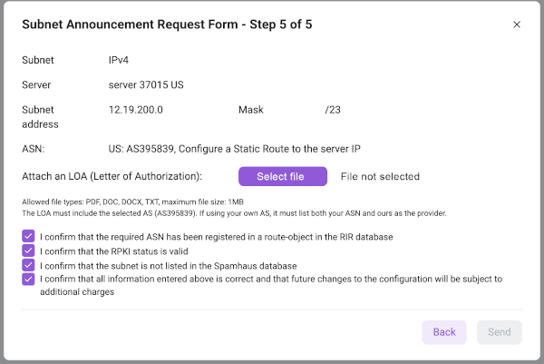Viewport: 544px width, 364px height.
Task: Click the allowed file types hint text
Action: tap(133, 202)
